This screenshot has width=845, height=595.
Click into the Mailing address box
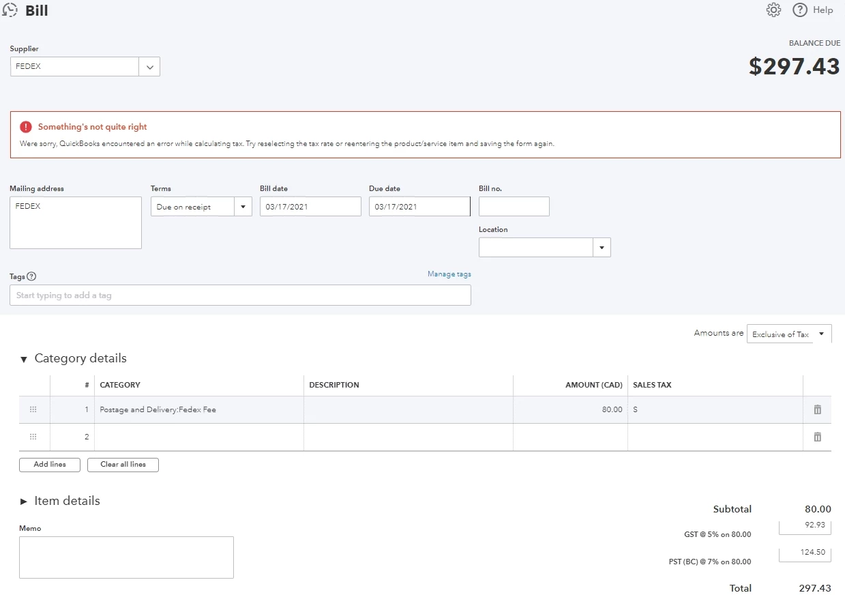pos(76,223)
